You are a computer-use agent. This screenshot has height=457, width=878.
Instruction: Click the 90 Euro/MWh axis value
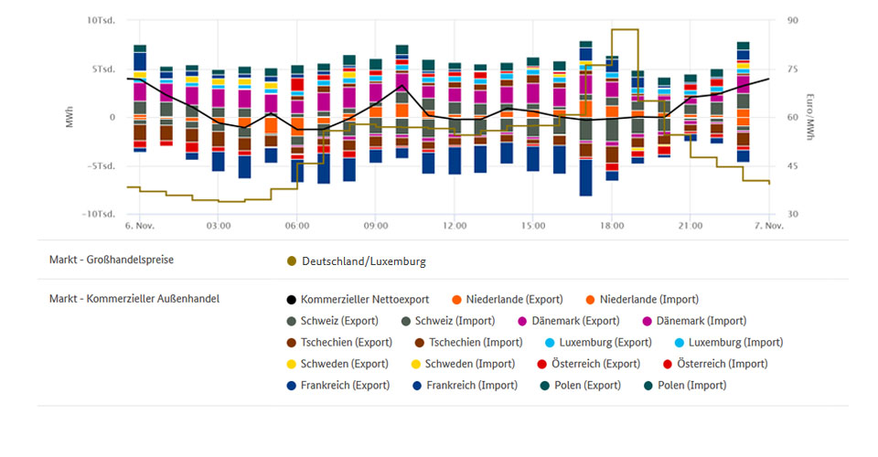pyautogui.click(x=792, y=21)
